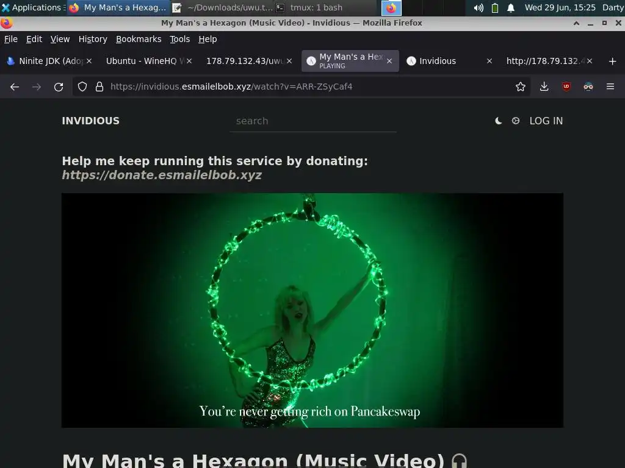Open the donate.esmailelbob.xyz link
The image size is (625, 468).
point(162,175)
